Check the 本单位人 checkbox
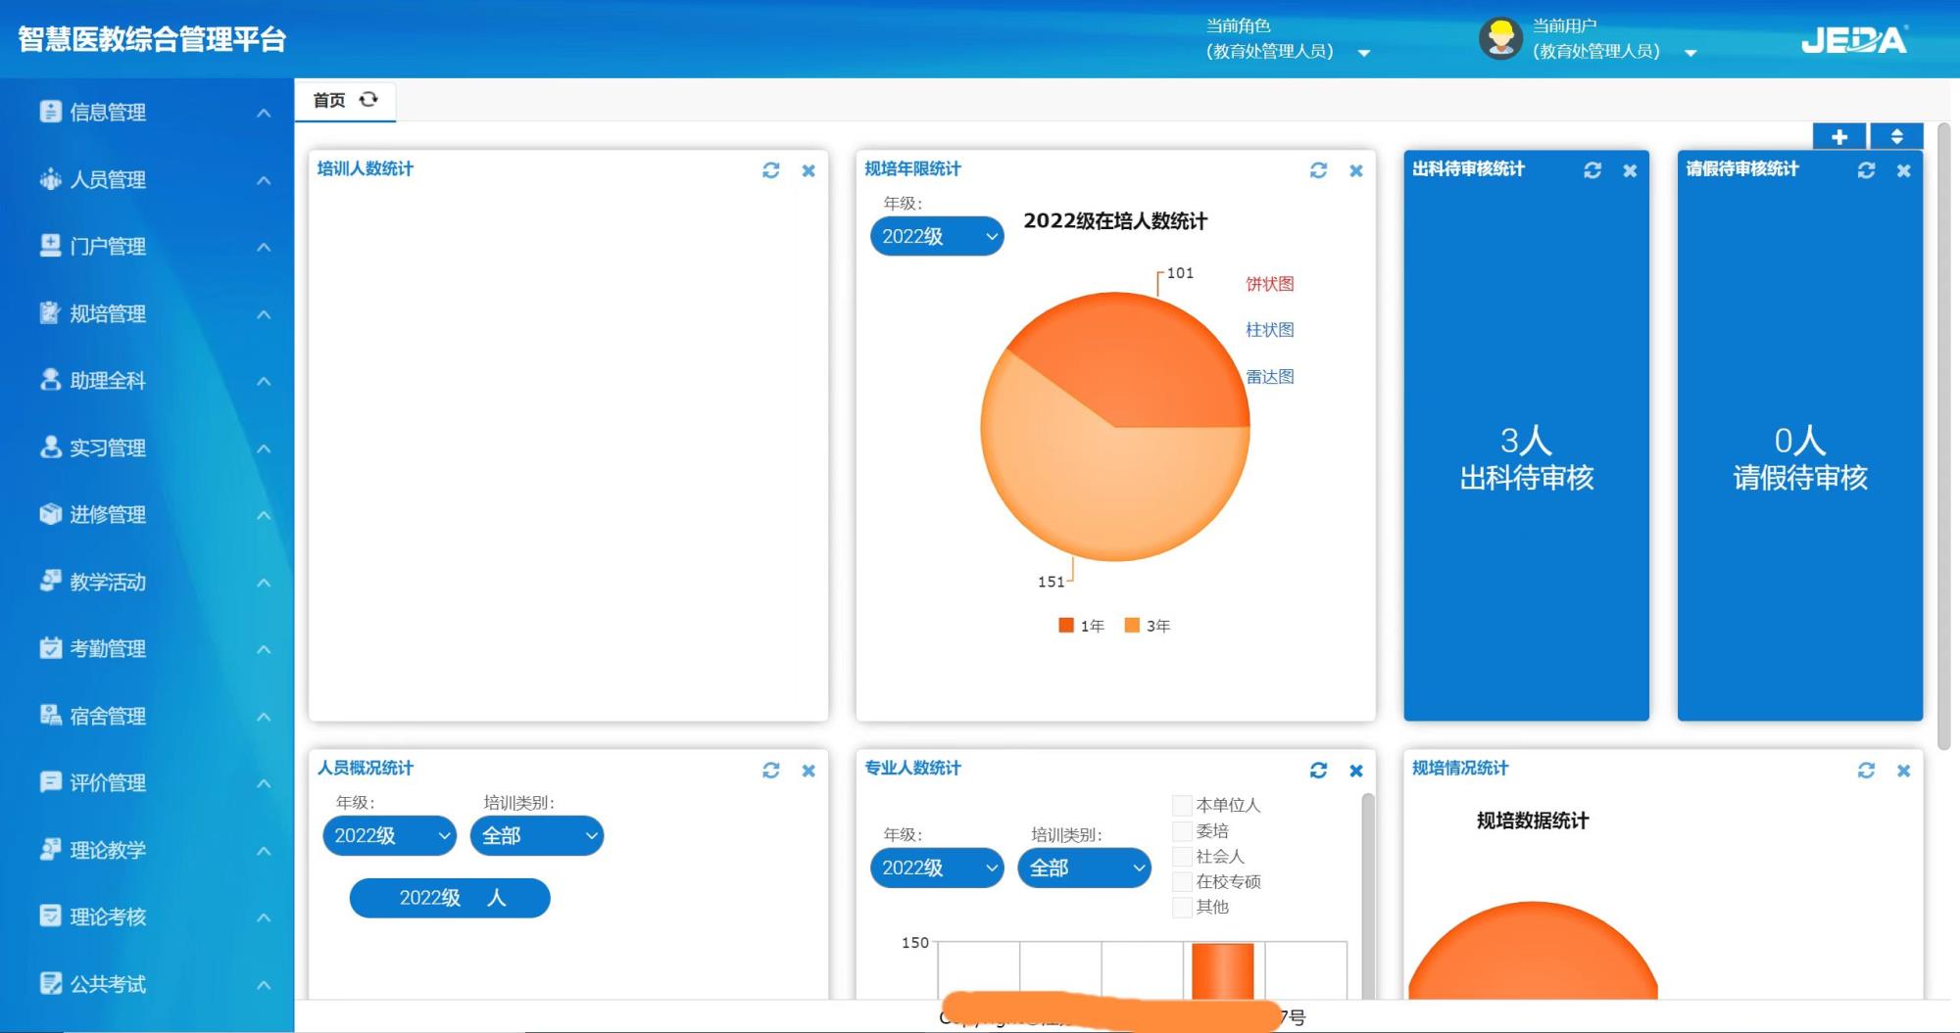Screen dimensions: 1960x1033 (1182, 806)
